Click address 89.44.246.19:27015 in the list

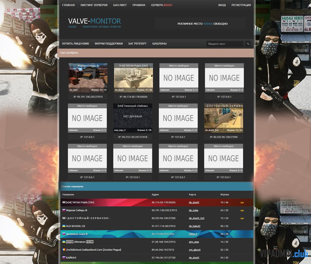[x=164, y=250]
